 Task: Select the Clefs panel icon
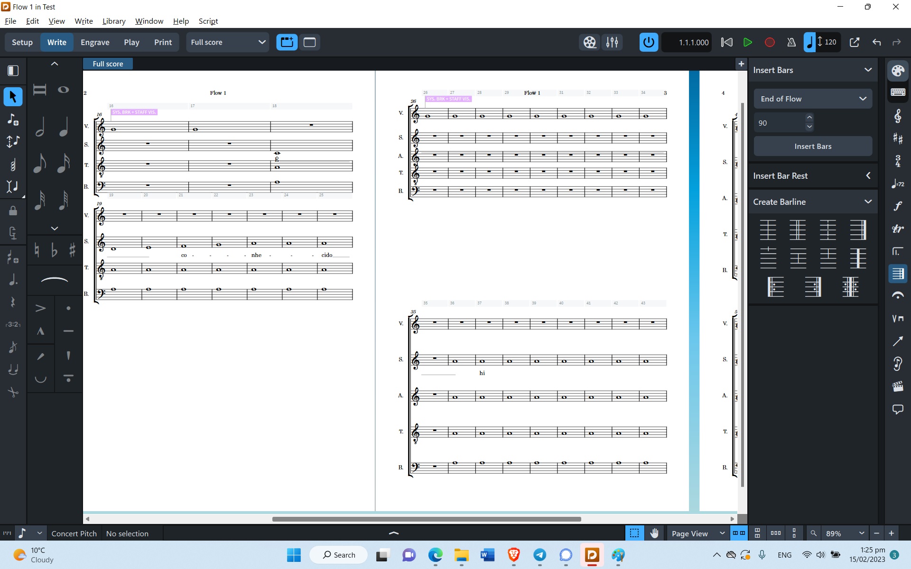897,116
